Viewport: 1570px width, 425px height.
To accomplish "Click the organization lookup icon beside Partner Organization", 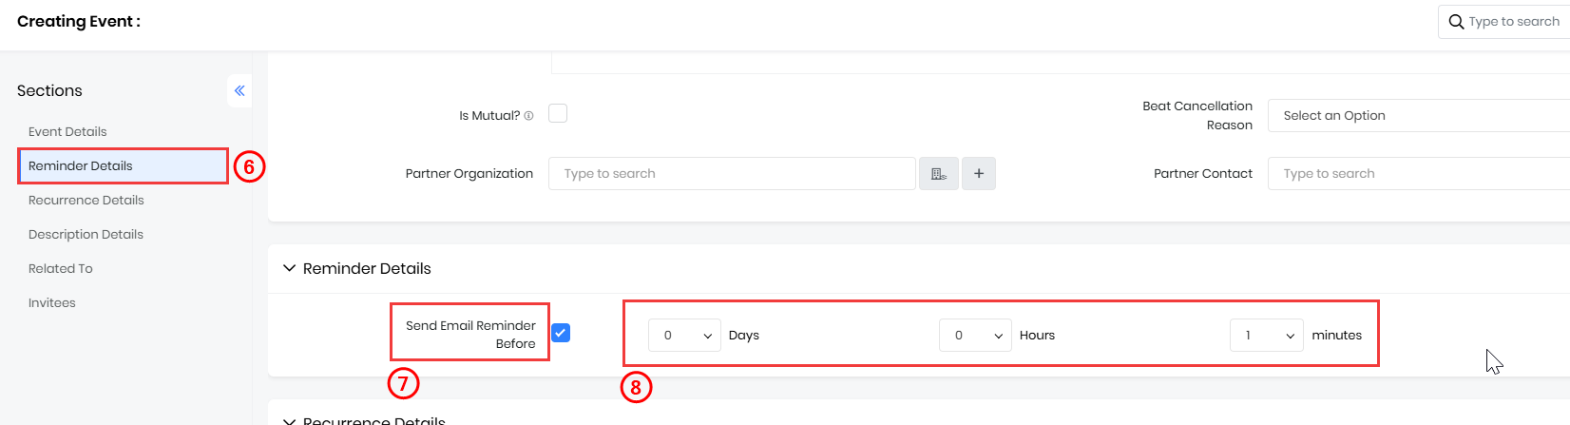I will pos(939,174).
